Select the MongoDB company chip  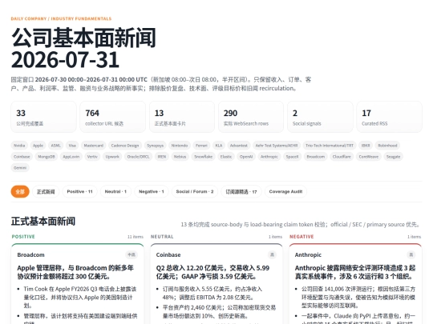[x=47, y=157]
